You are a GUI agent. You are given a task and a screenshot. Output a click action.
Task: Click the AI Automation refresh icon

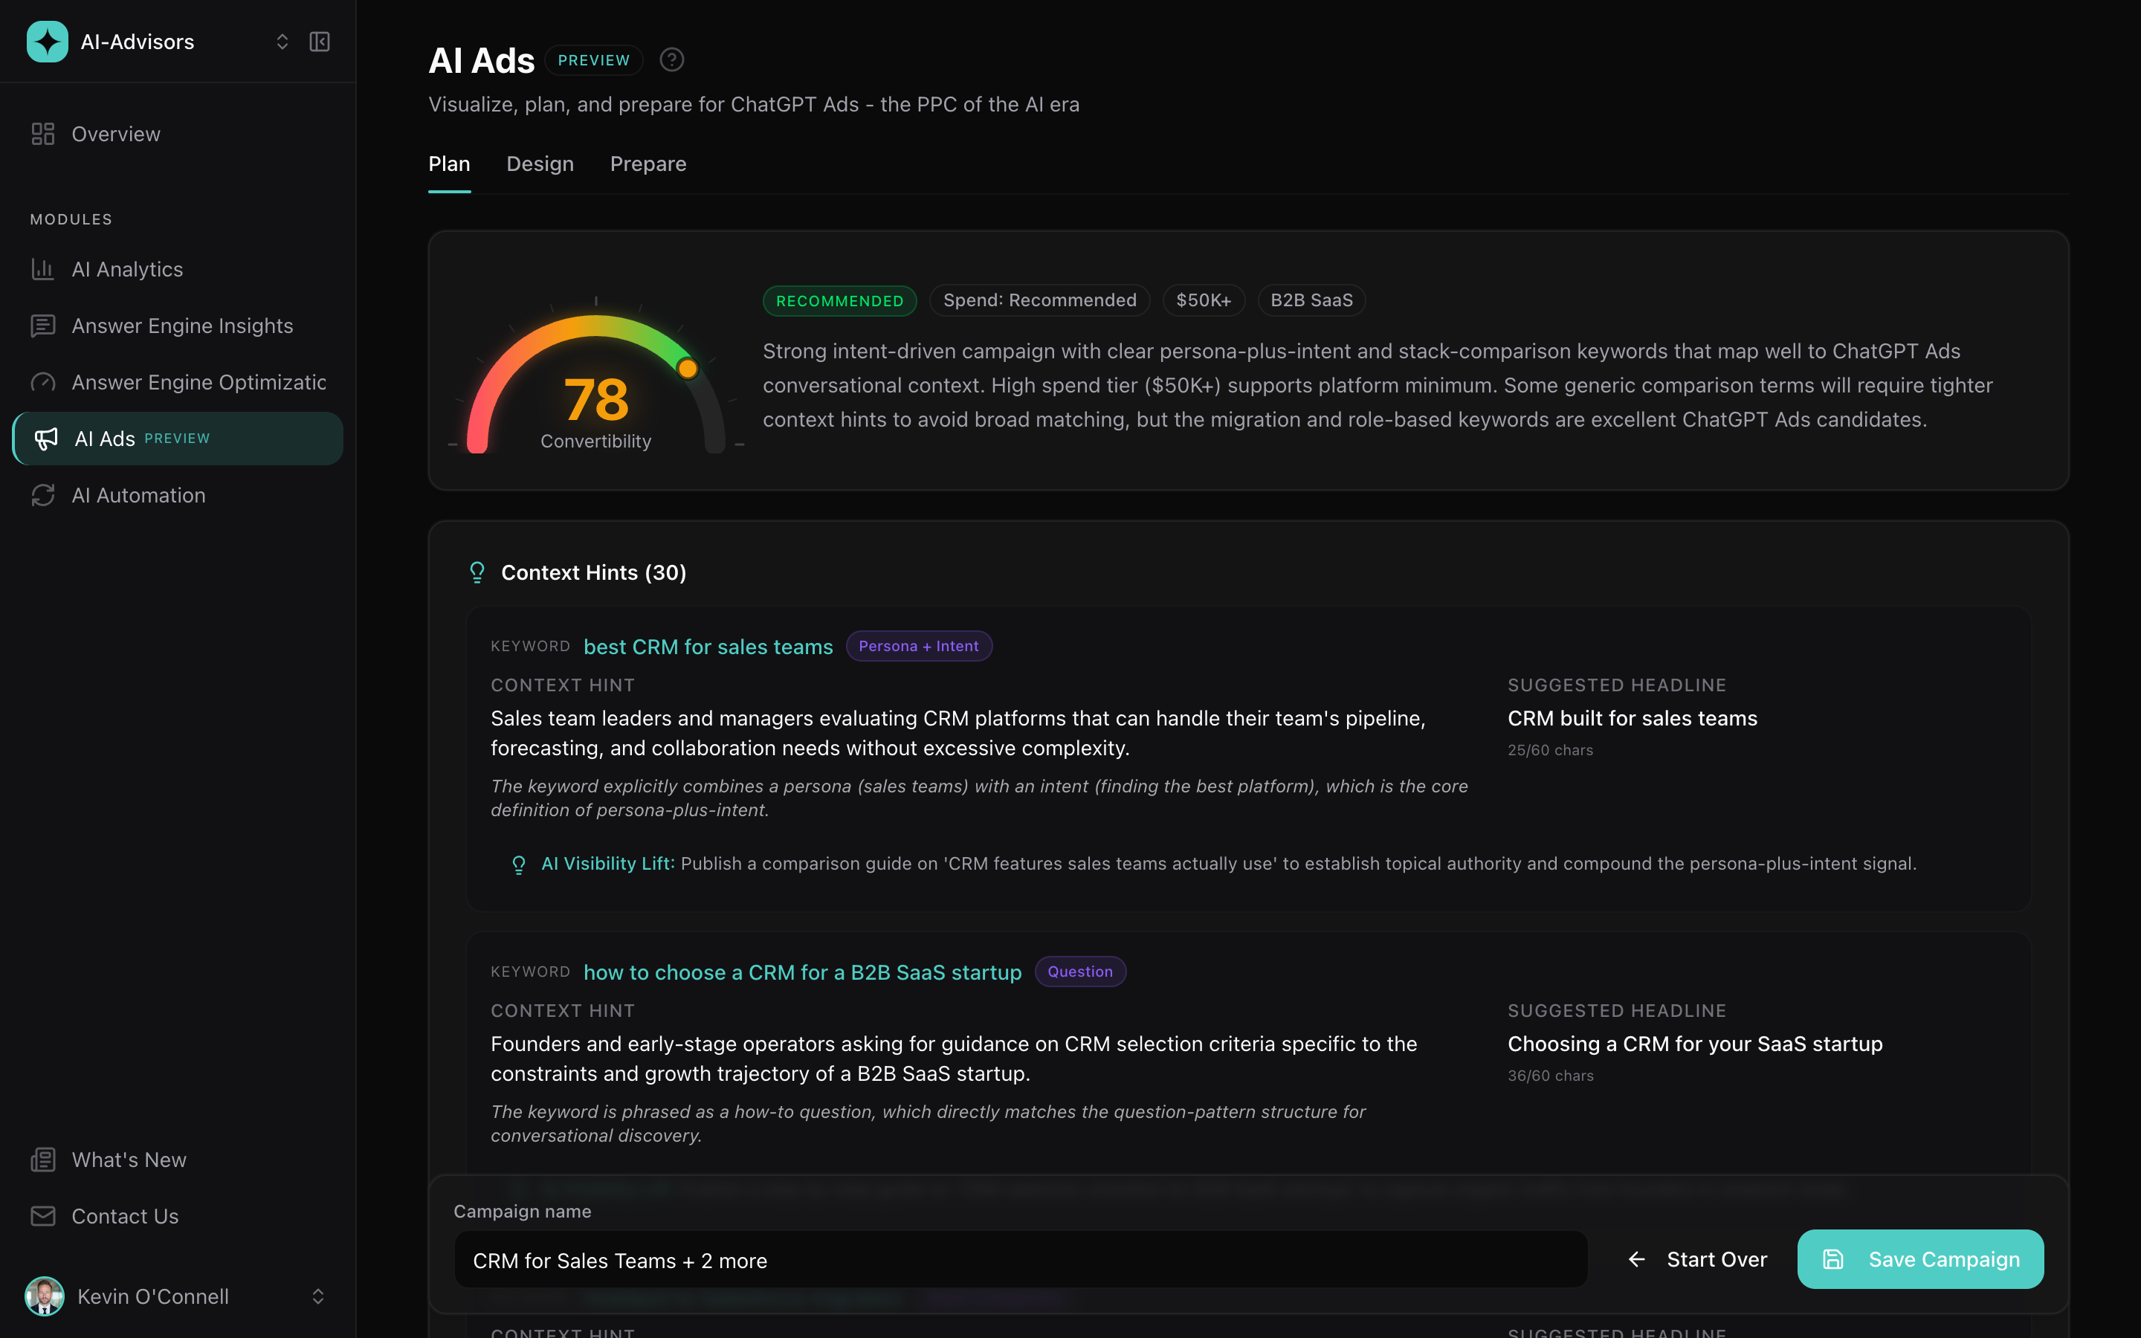pyautogui.click(x=42, y=496)
